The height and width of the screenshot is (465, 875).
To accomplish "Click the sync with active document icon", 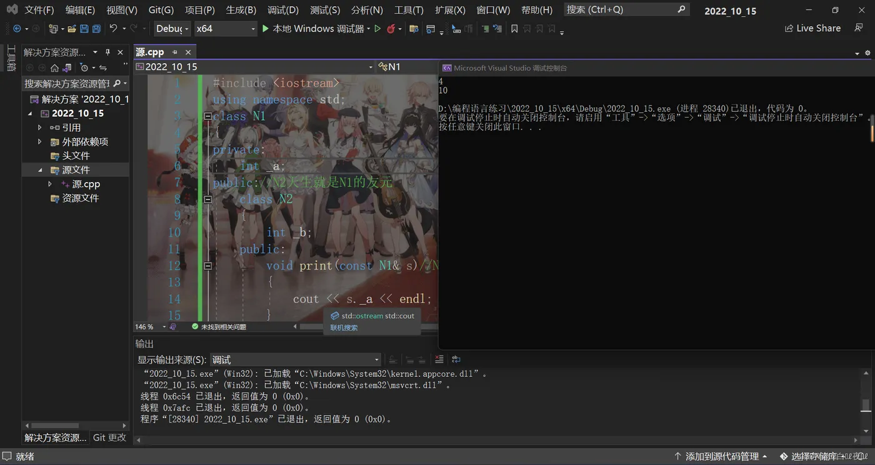I will tap(103, 67).
